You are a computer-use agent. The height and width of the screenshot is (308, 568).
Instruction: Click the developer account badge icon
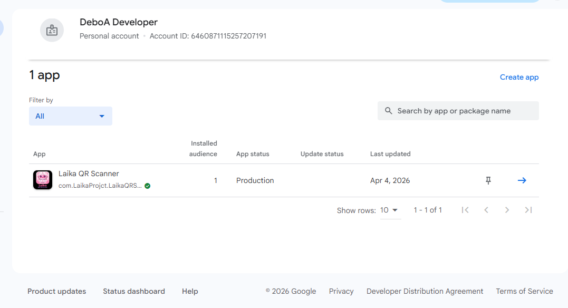click(x=52, y=30)
